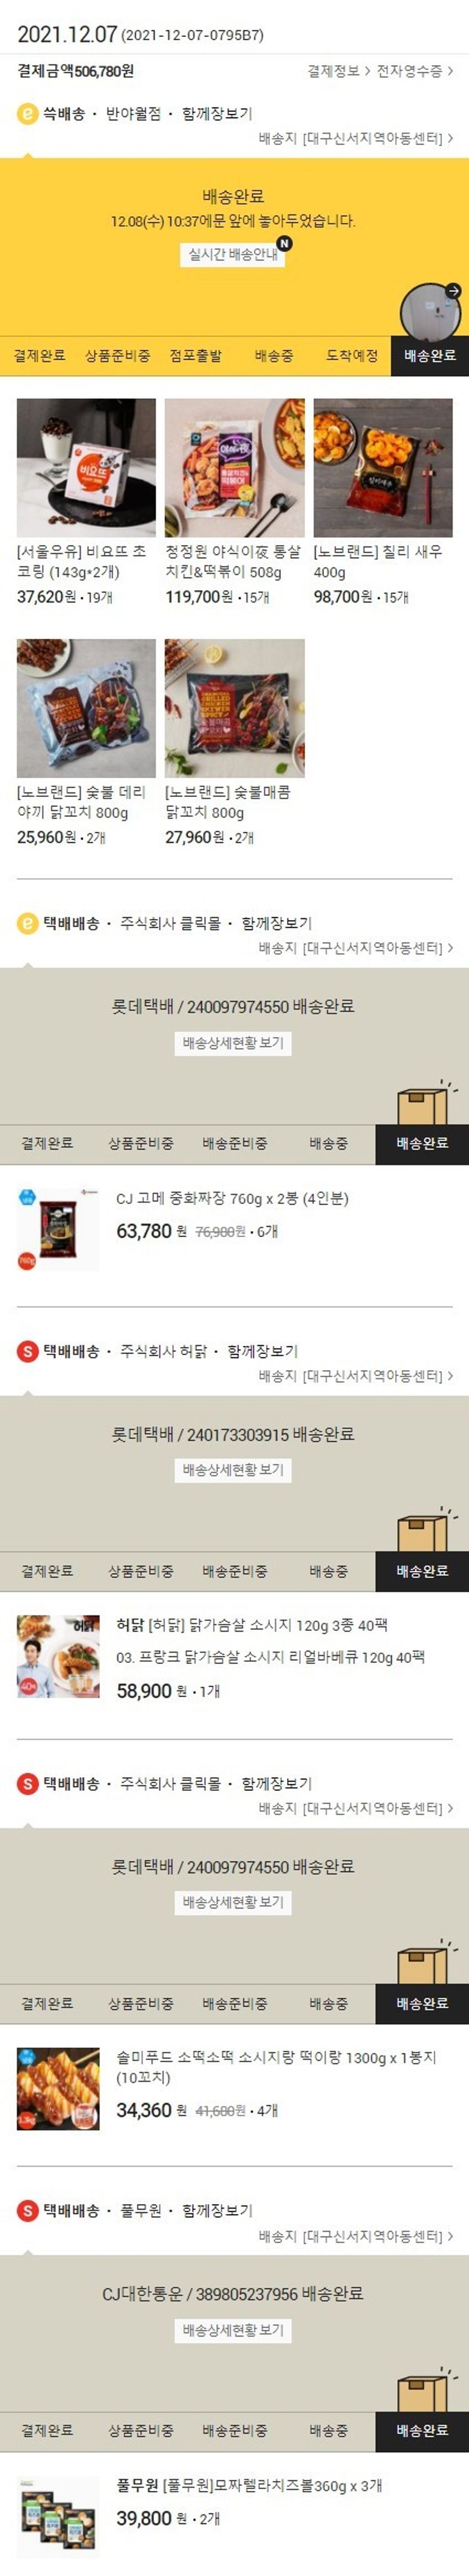
Task: Open the CJ 고메 중화짜장 product thumbnail
Action: (59, 1230)
